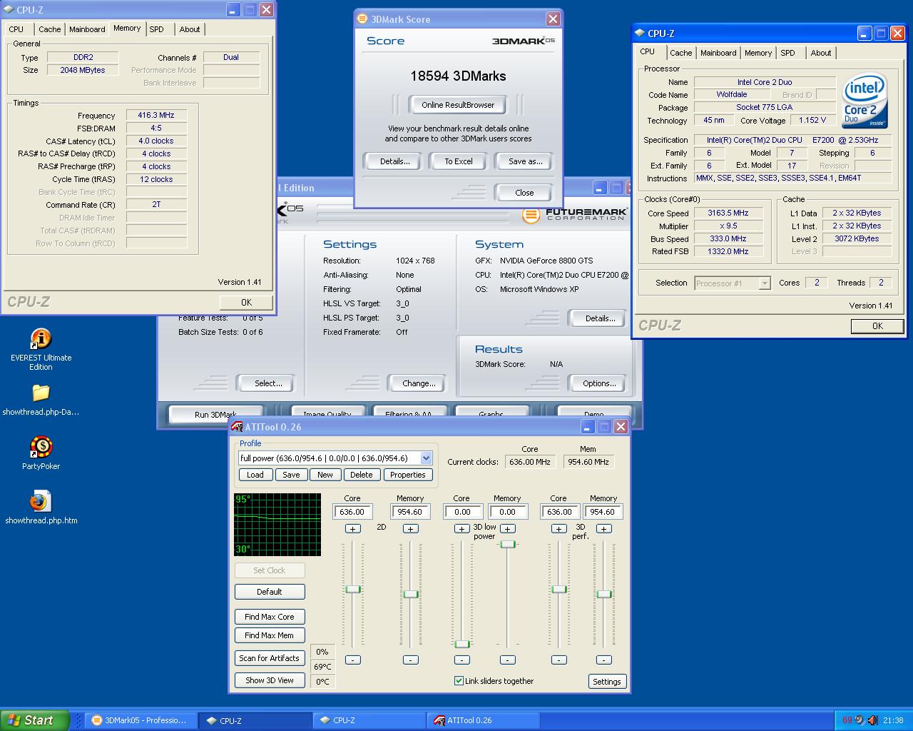The height and width of the screenshot is (731, 913).
Task: Decrease 3D perf. Core clock with minus
Action: click(558, 660)
